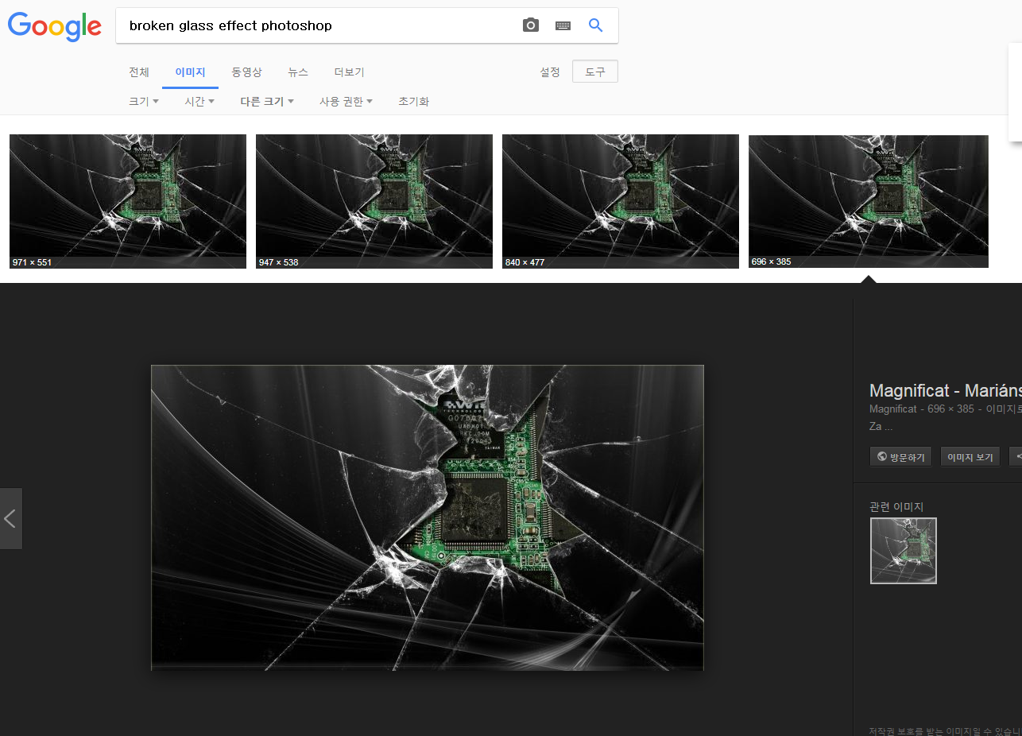Open the large broken glass preview image

[428, 517]
